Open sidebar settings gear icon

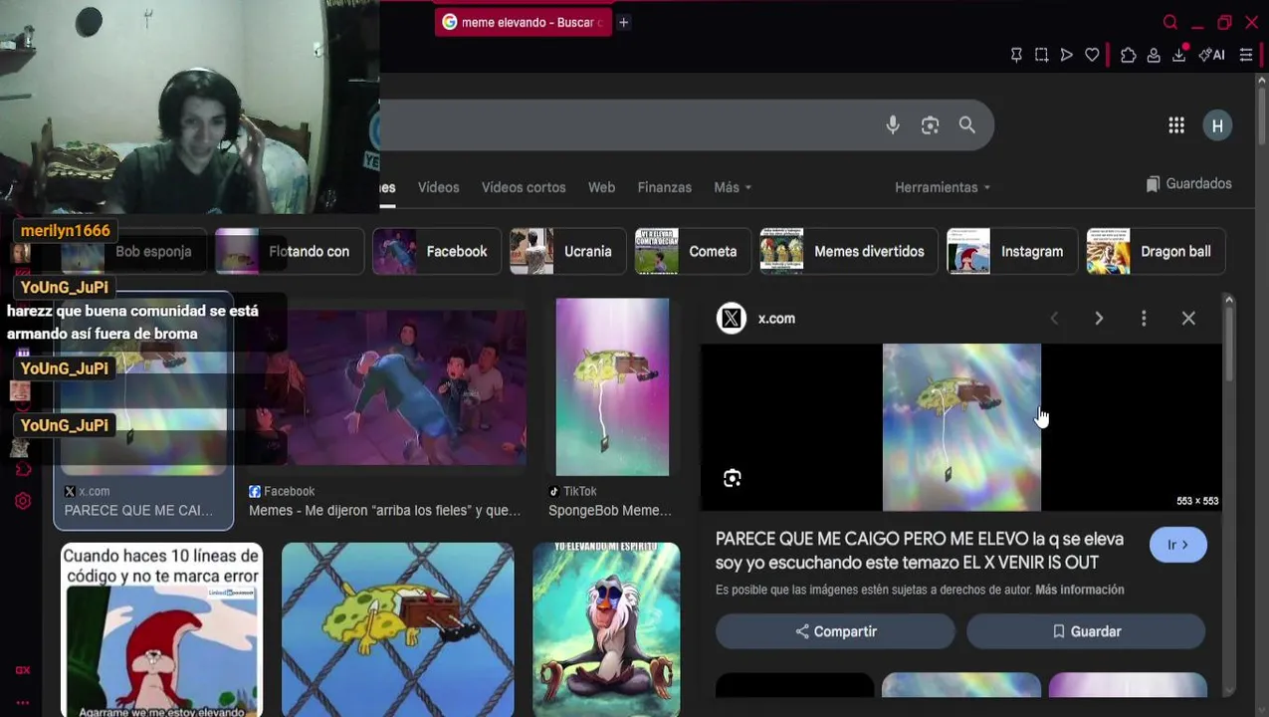pos(23,501)
